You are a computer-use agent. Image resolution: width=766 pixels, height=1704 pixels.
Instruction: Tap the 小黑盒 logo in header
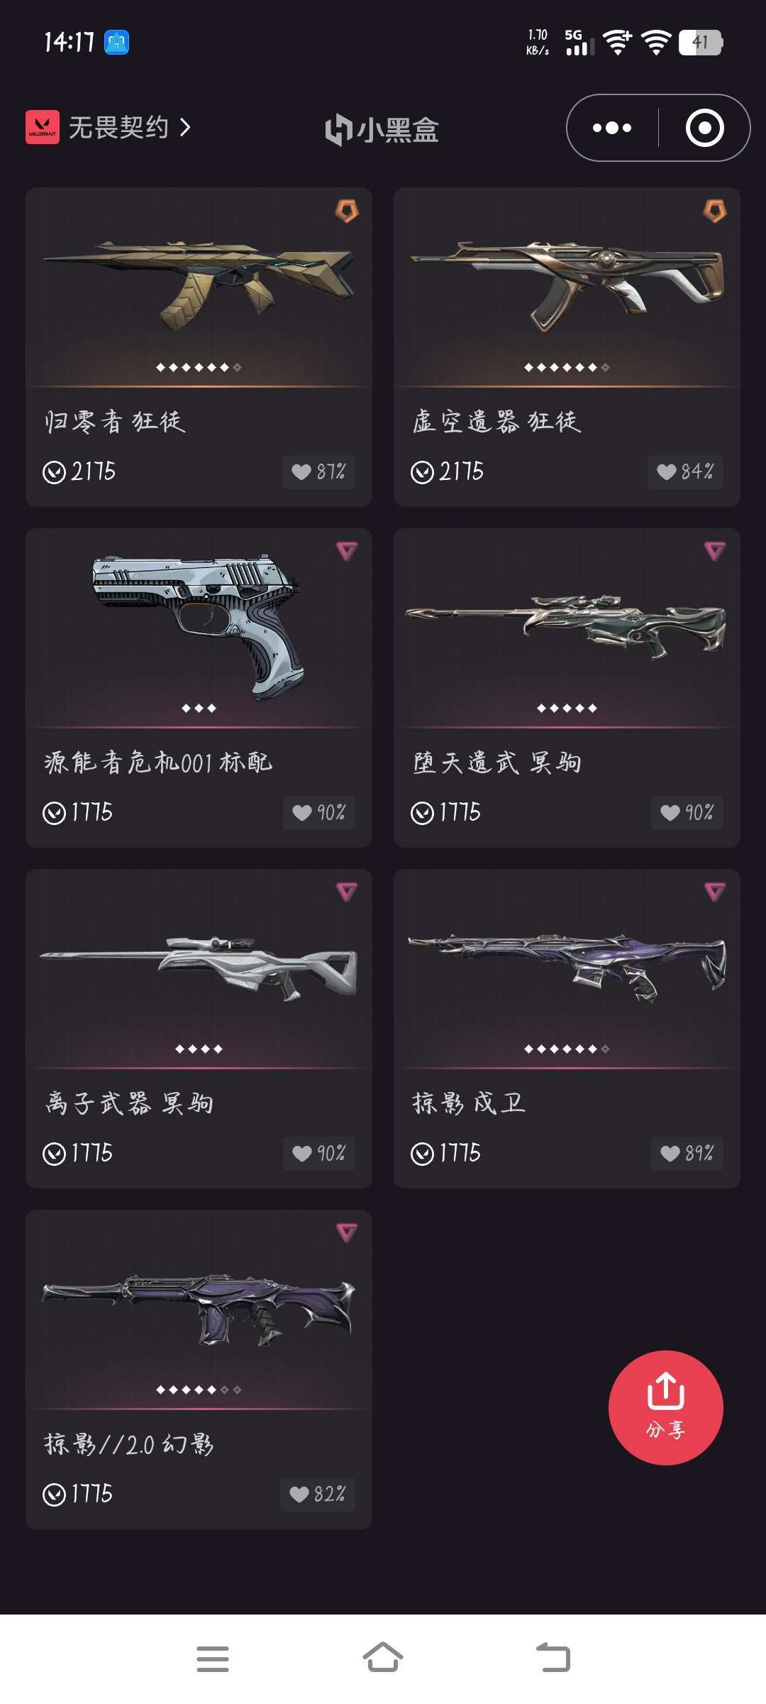click(382, 130)
